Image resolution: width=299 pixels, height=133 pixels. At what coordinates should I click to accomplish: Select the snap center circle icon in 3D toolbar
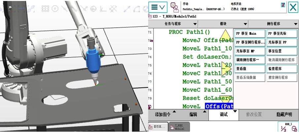point(55,8)
